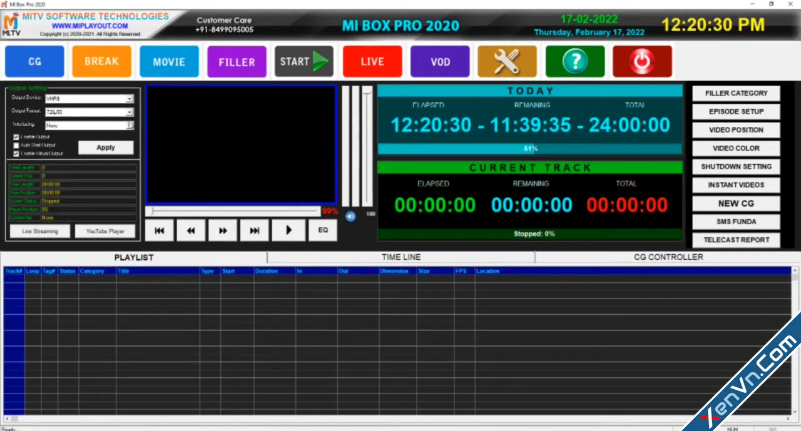The image size is (801, 431).
Task: Click Apply in Output Setting
Action: pyautogui.click(x=106, y=147)
